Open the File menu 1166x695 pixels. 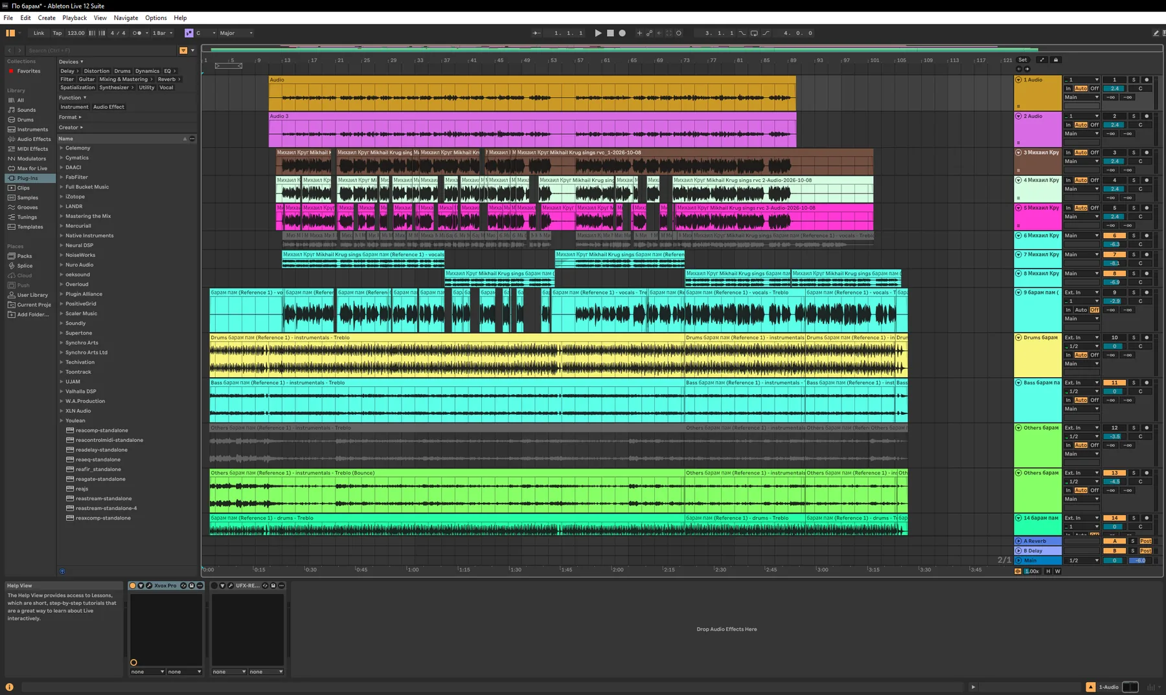8,18
